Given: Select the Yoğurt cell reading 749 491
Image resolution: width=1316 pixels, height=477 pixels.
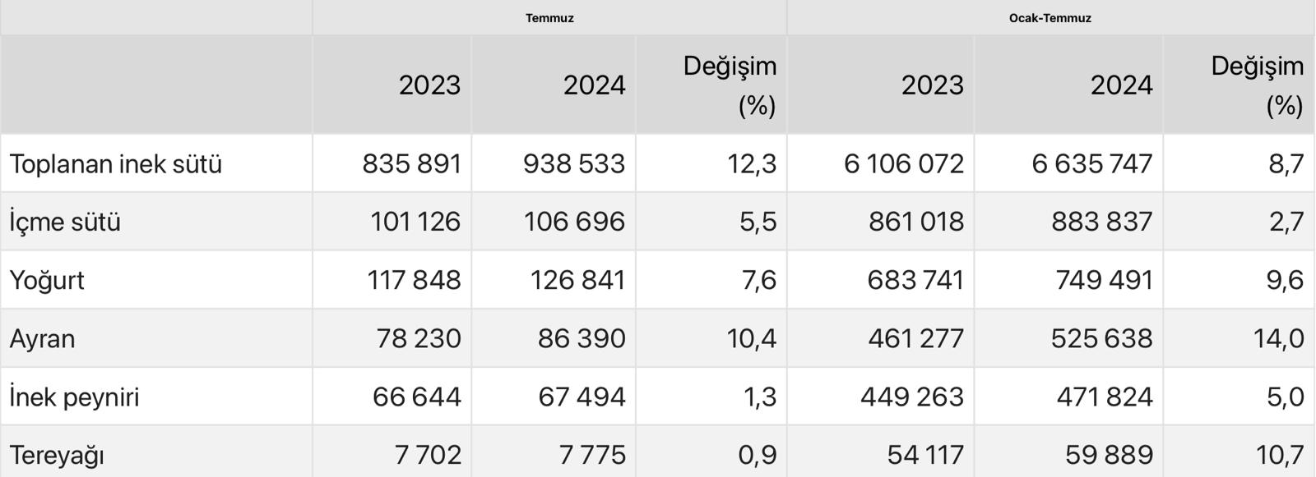Looking at the screenshot, I should point(1104,281).
